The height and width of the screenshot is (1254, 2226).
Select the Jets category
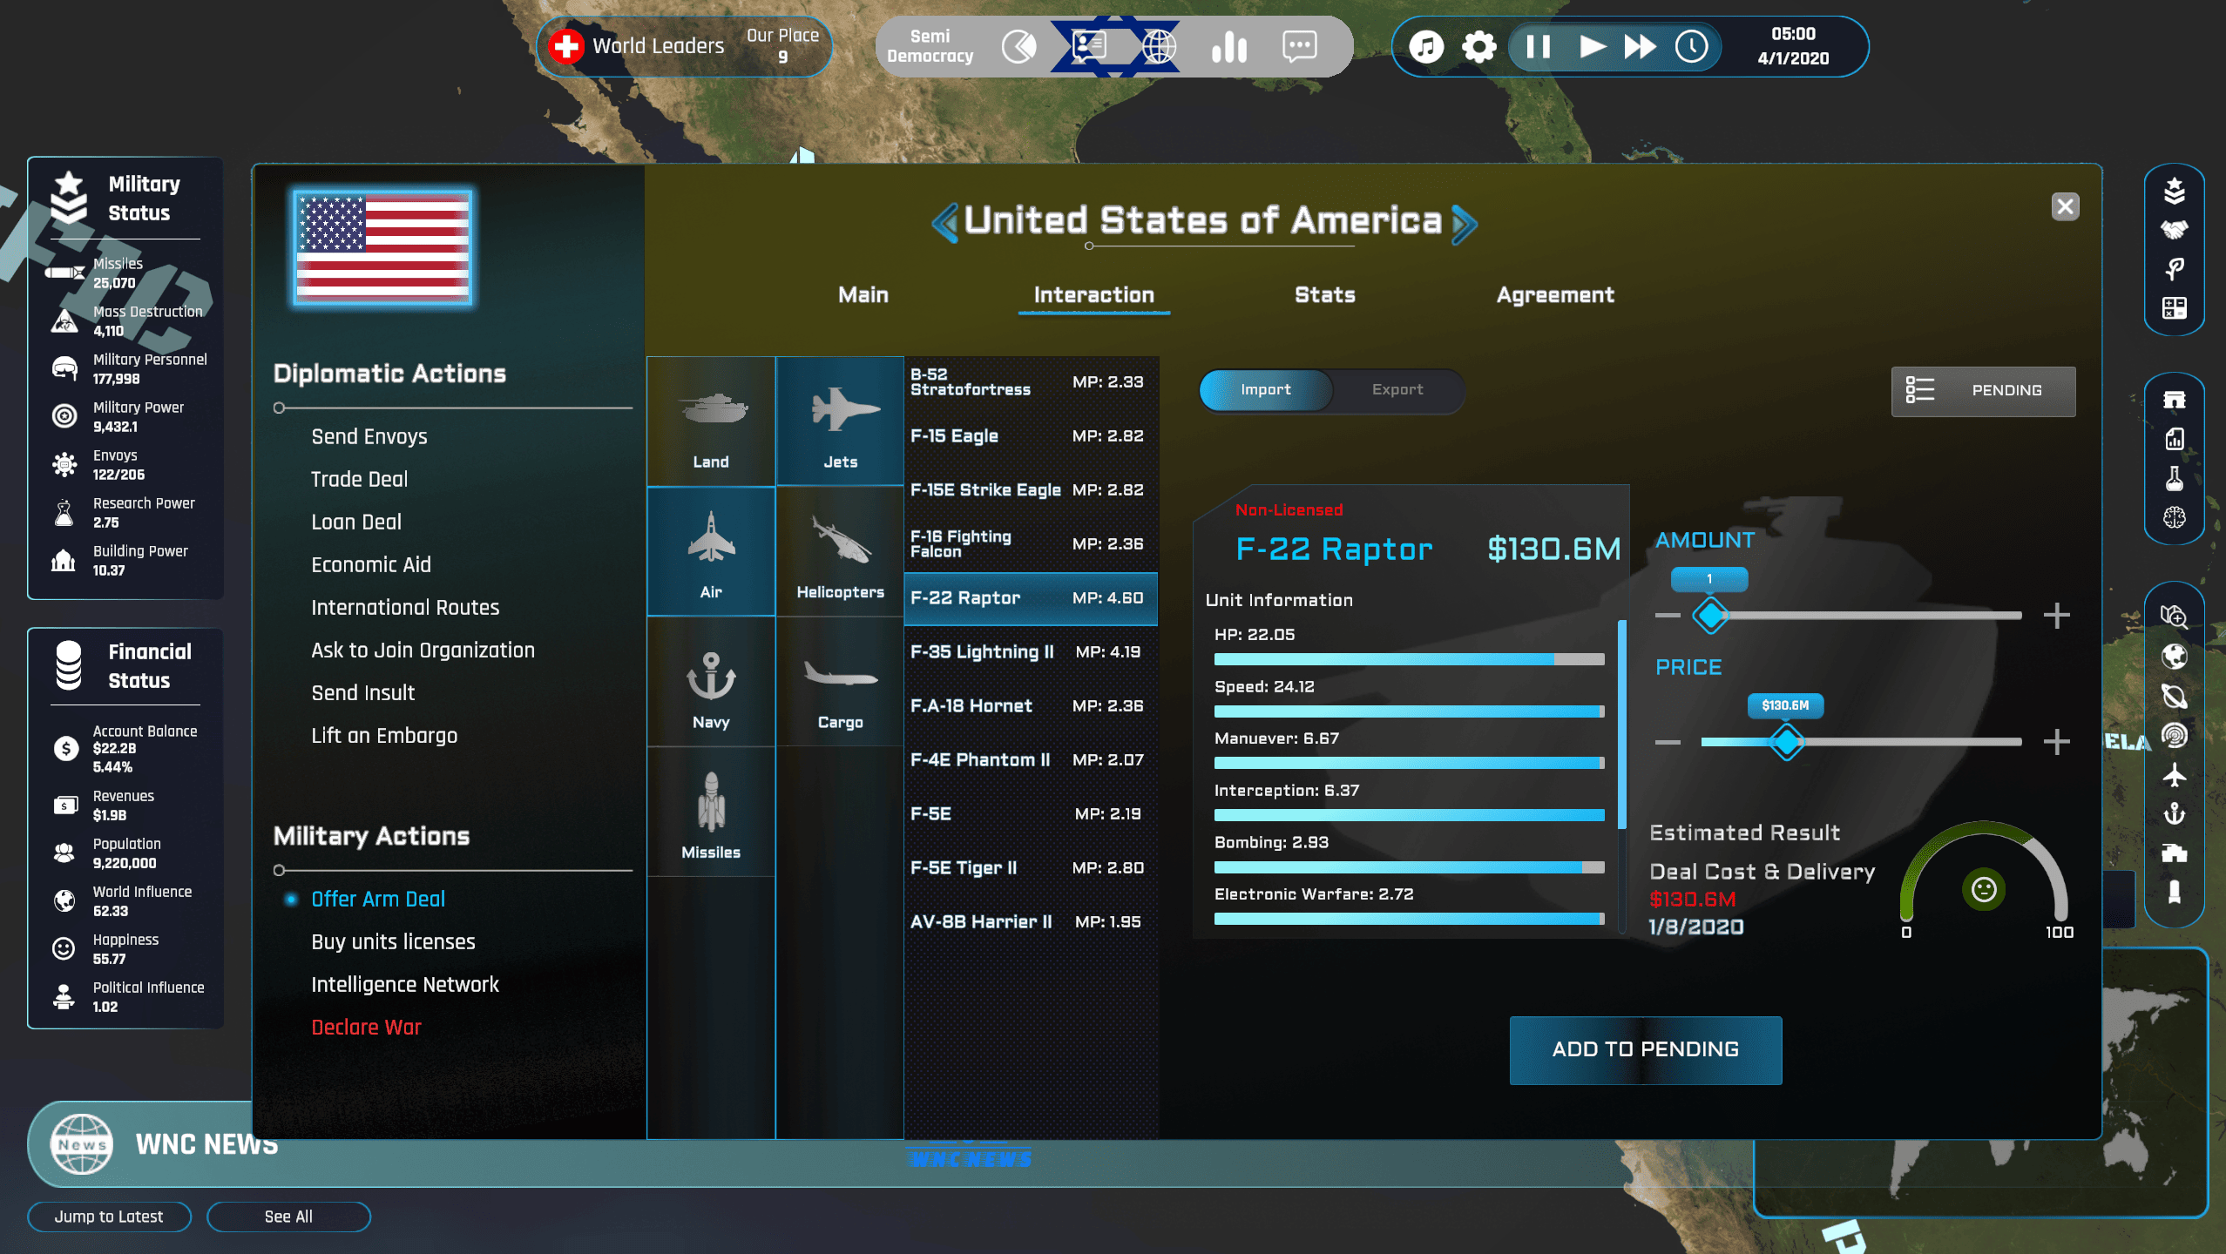[840, 421]
